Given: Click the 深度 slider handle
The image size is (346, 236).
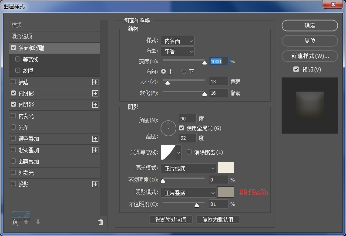Looking at the screenshot, I should point(205,62).
